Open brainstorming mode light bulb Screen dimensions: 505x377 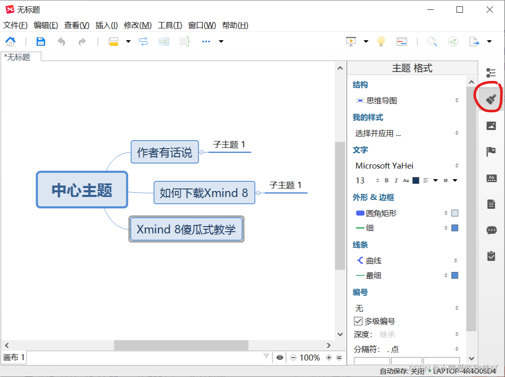pyautogui.click(x=381, y=42)
